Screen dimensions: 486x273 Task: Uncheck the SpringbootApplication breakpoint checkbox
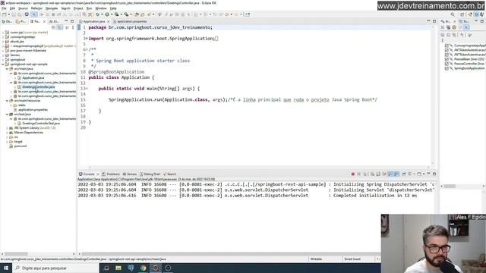click(447, 68)
